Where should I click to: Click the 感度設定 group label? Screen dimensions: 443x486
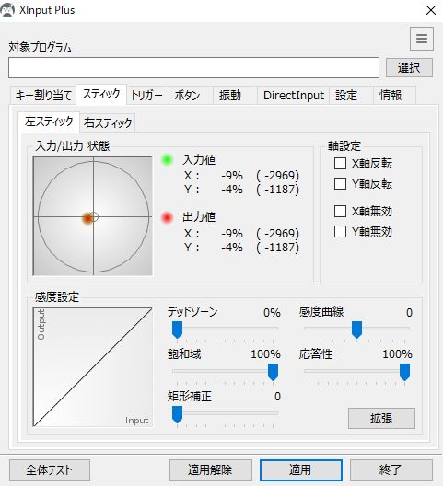pyautogui.click(x=57, y=297)
